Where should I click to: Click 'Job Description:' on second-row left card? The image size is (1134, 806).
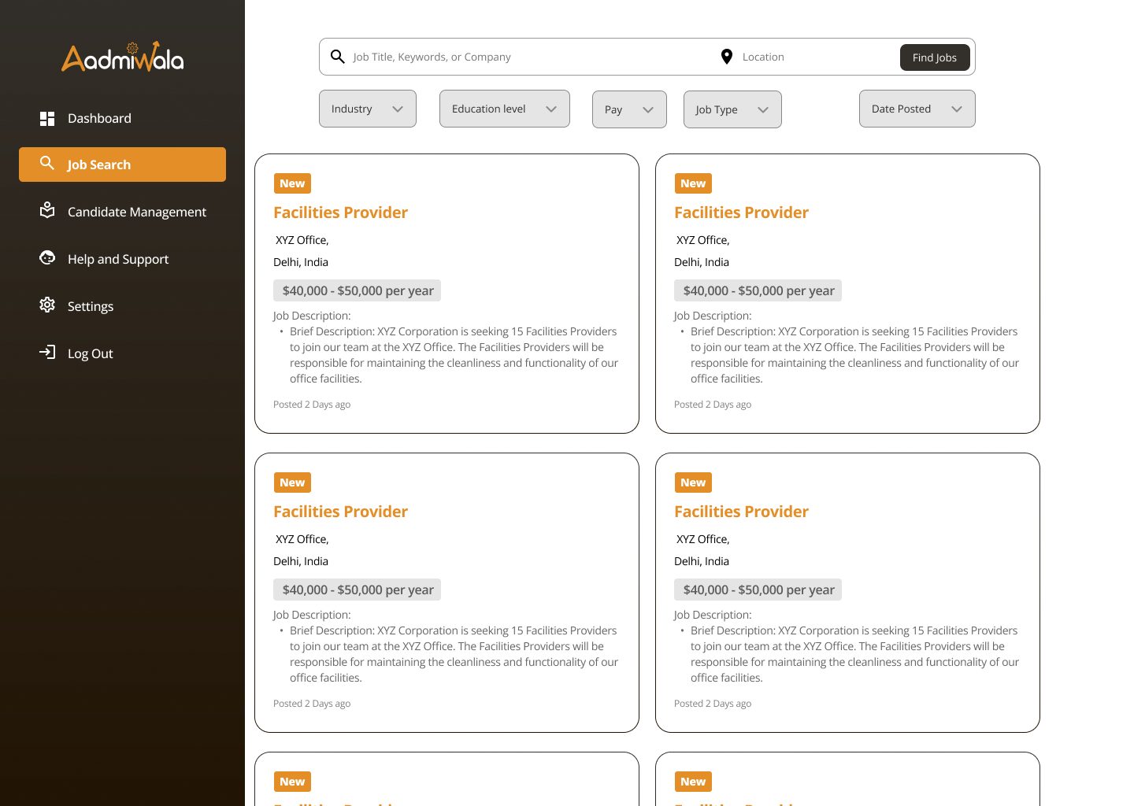pyautogui.click(x=312, y=615)
